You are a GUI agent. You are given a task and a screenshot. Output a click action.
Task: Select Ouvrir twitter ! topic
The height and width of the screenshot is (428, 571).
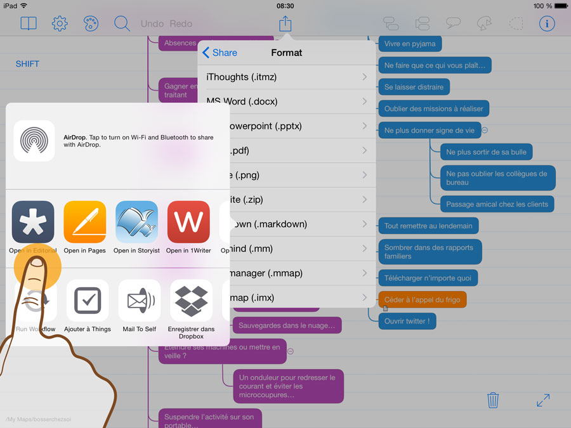pos(407,321)
